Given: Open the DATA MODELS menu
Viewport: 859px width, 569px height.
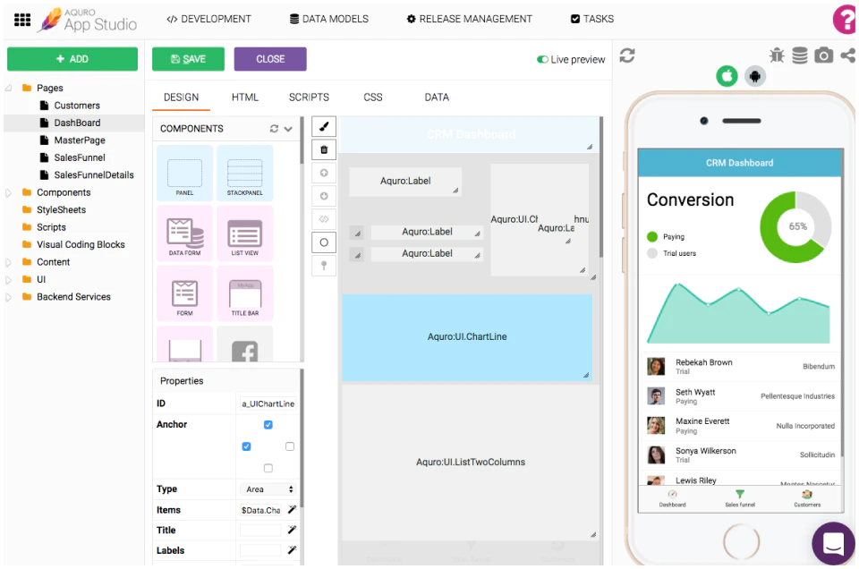Looking at the screenshot, I should (328, 19).
